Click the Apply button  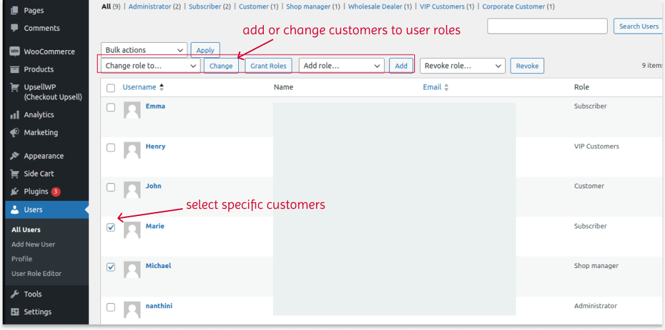[x=205, y=50]
